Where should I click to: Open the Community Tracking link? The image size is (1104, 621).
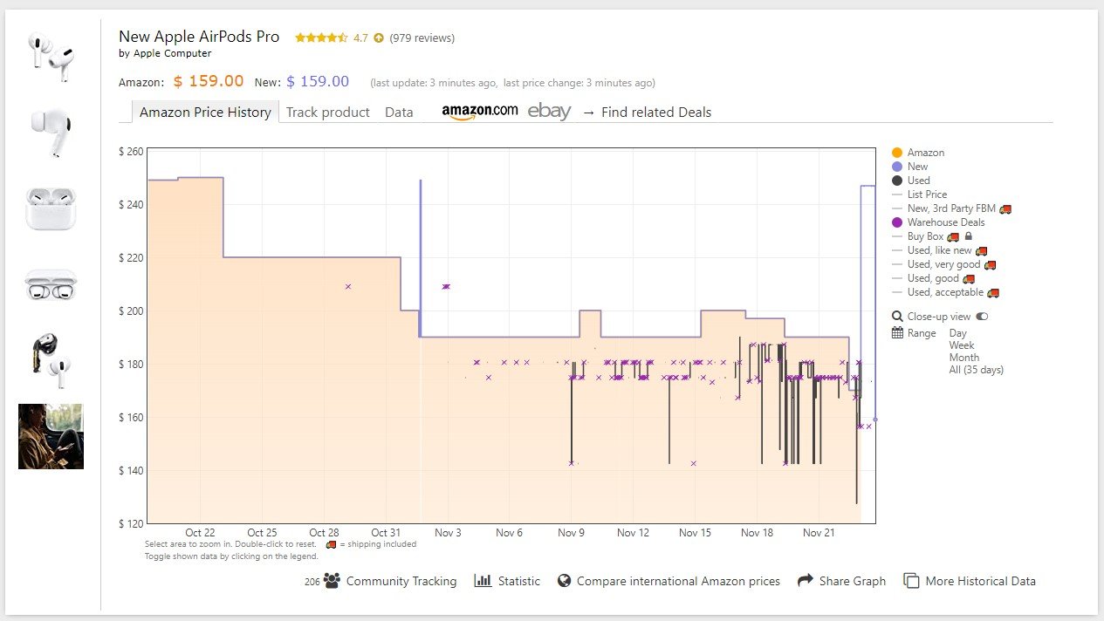pyautogui.click(x=401, y=581)
